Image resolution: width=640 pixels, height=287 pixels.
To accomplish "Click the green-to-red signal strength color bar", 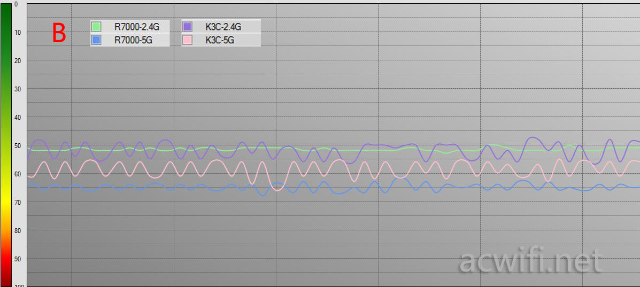I will point(6,145).
